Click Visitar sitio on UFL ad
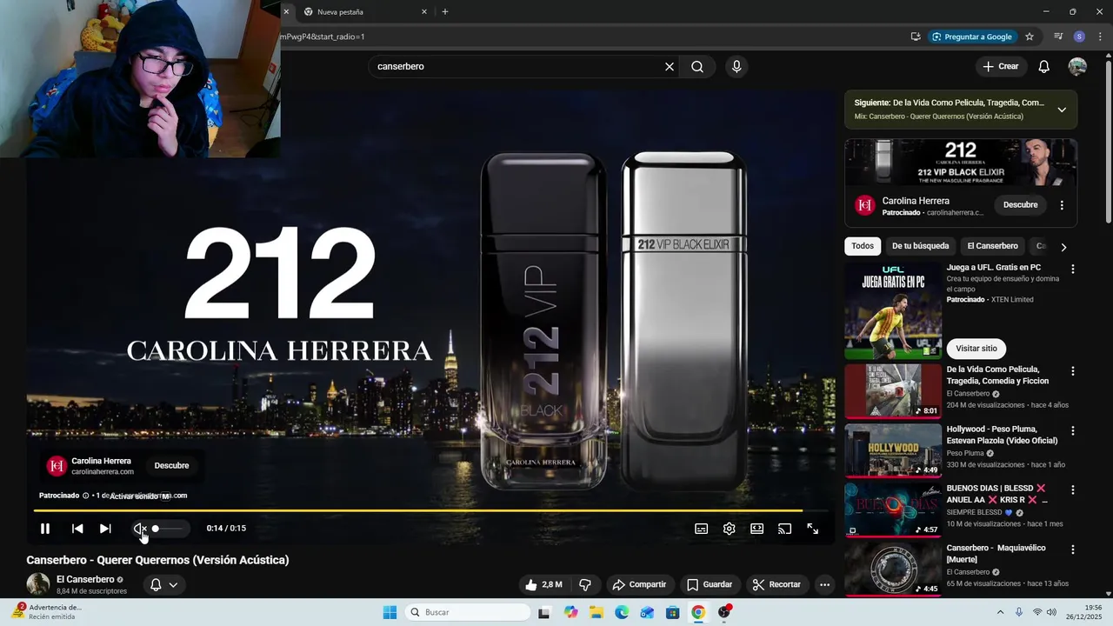The image size is (1113, 626). coord(976,349)
